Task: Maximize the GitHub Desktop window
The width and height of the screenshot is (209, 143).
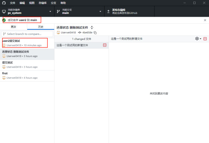Action: click(x=194, y=3)
